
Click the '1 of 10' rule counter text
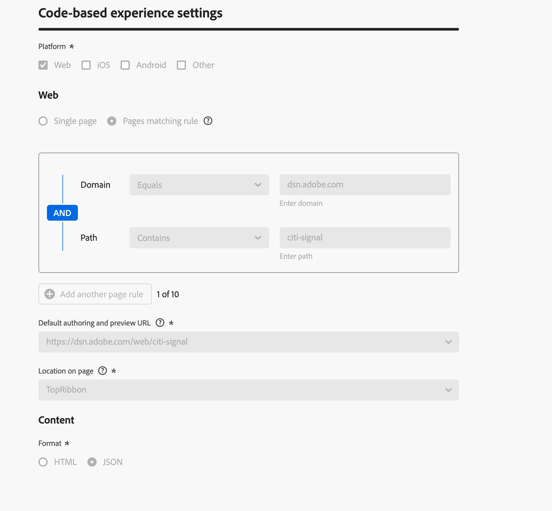click(168, 294)
